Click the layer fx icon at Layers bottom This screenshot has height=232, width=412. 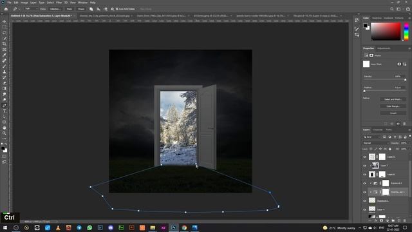coord(376,220)
